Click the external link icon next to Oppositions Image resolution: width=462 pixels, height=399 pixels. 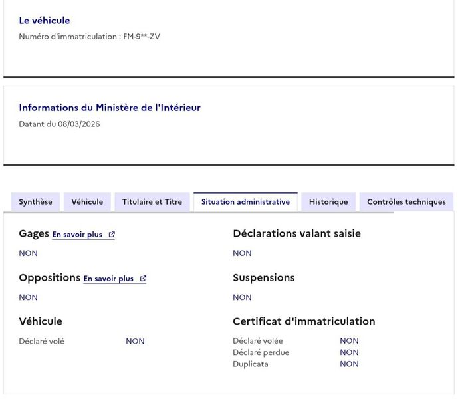143,279
